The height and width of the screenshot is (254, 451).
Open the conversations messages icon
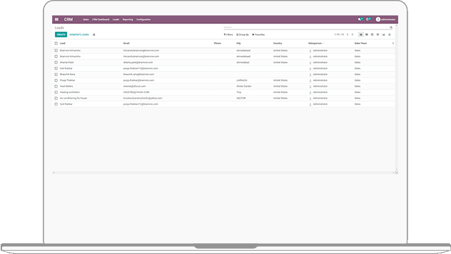pyautogui.click(x=360, y=19)
